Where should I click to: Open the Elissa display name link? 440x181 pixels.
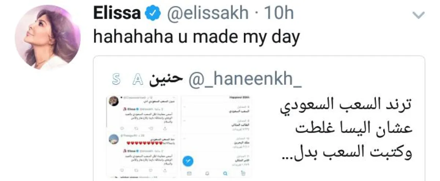click(x=117, y=14)
